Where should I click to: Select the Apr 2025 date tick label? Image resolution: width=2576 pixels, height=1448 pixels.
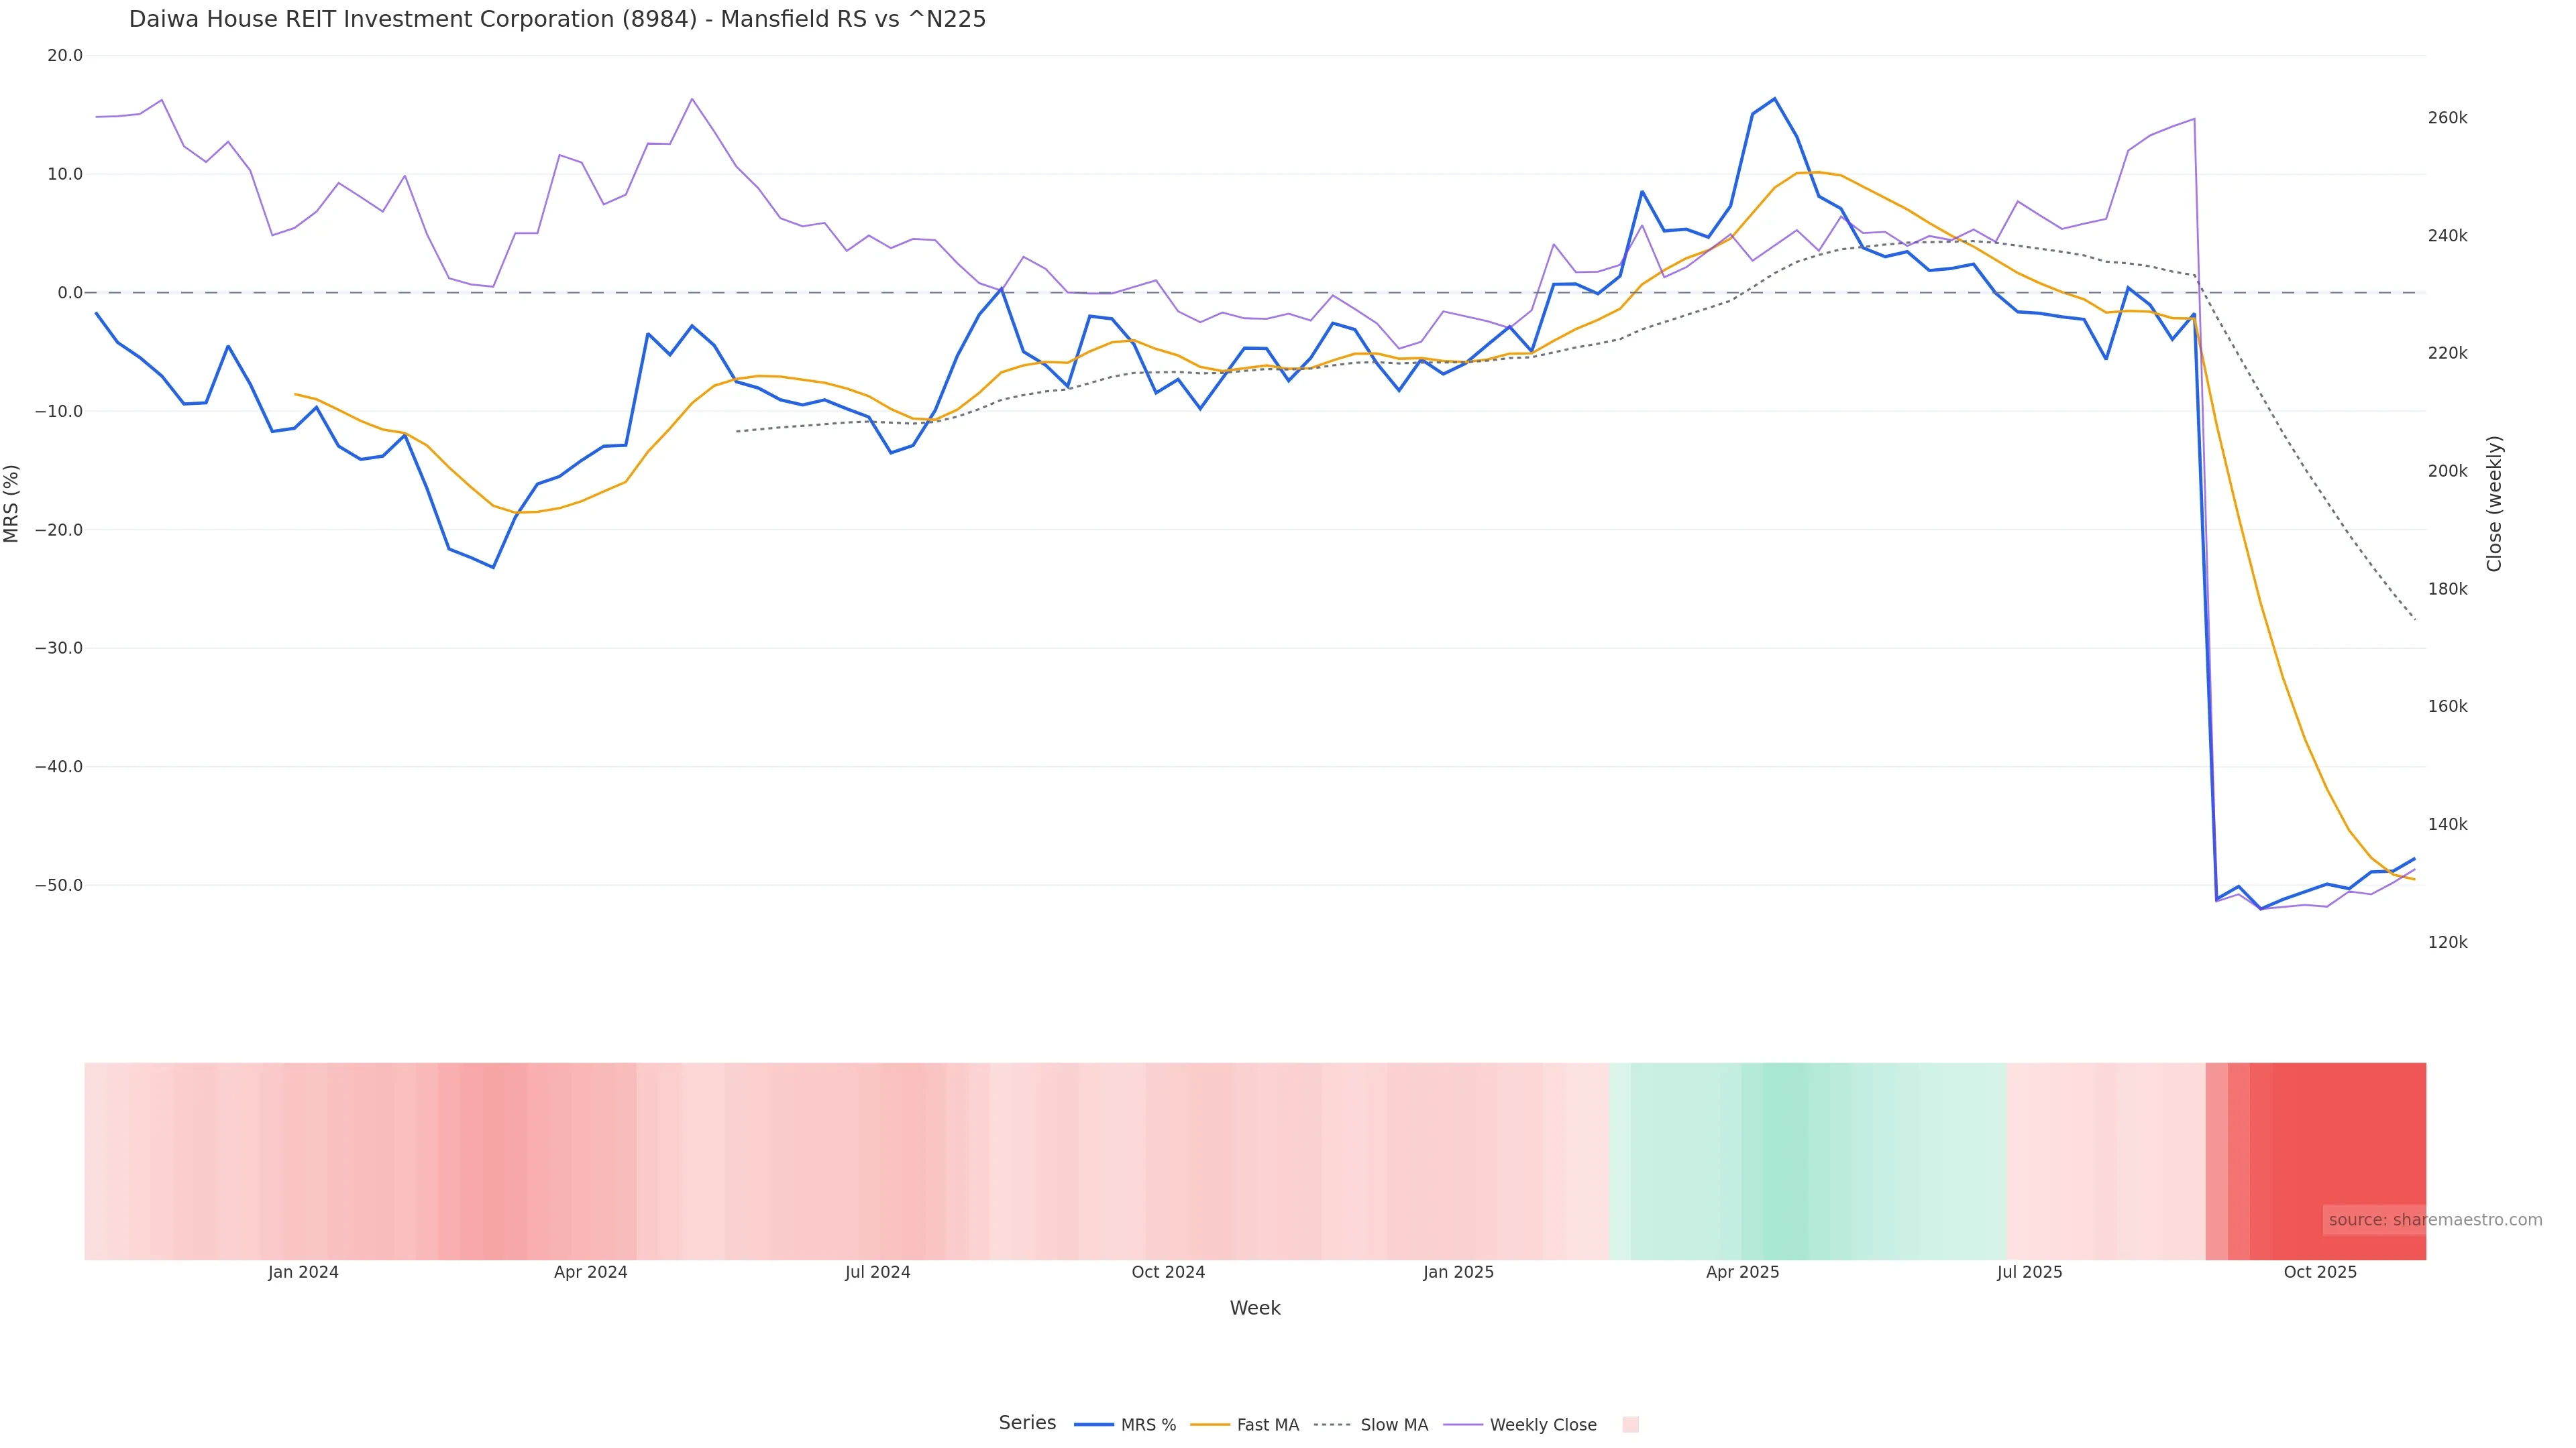[x=1742, y=1272]
